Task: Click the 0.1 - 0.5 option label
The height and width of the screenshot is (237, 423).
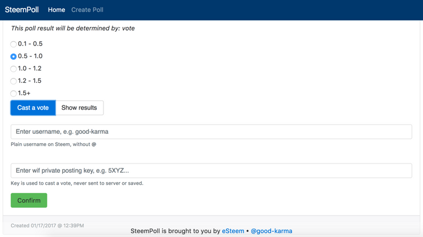Action: click(30, 44)
